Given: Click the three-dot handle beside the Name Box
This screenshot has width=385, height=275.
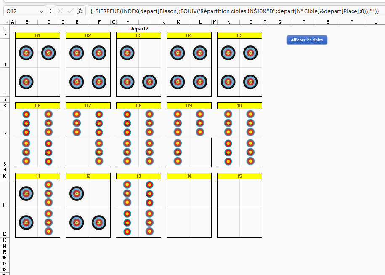Looking at the screenshot, I should [x=50, y=11].
